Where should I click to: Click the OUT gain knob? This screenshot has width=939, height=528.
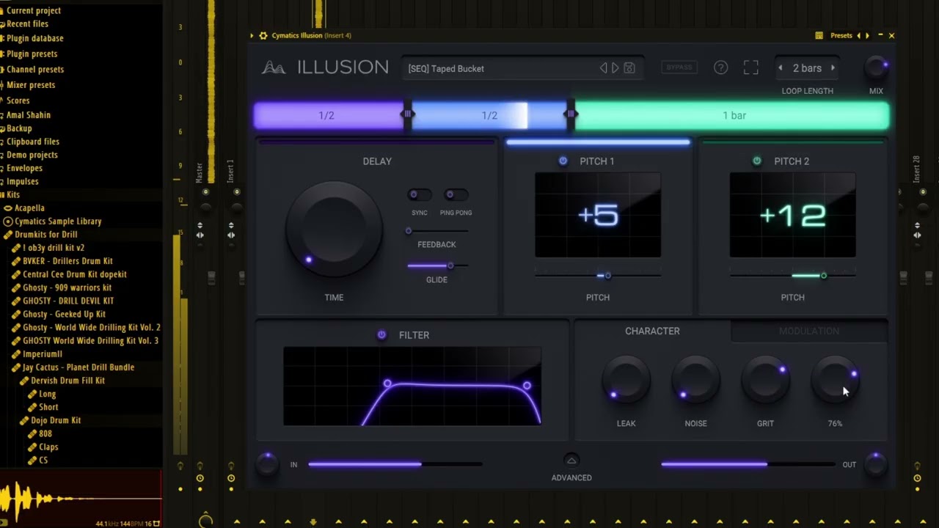point(876,464)
